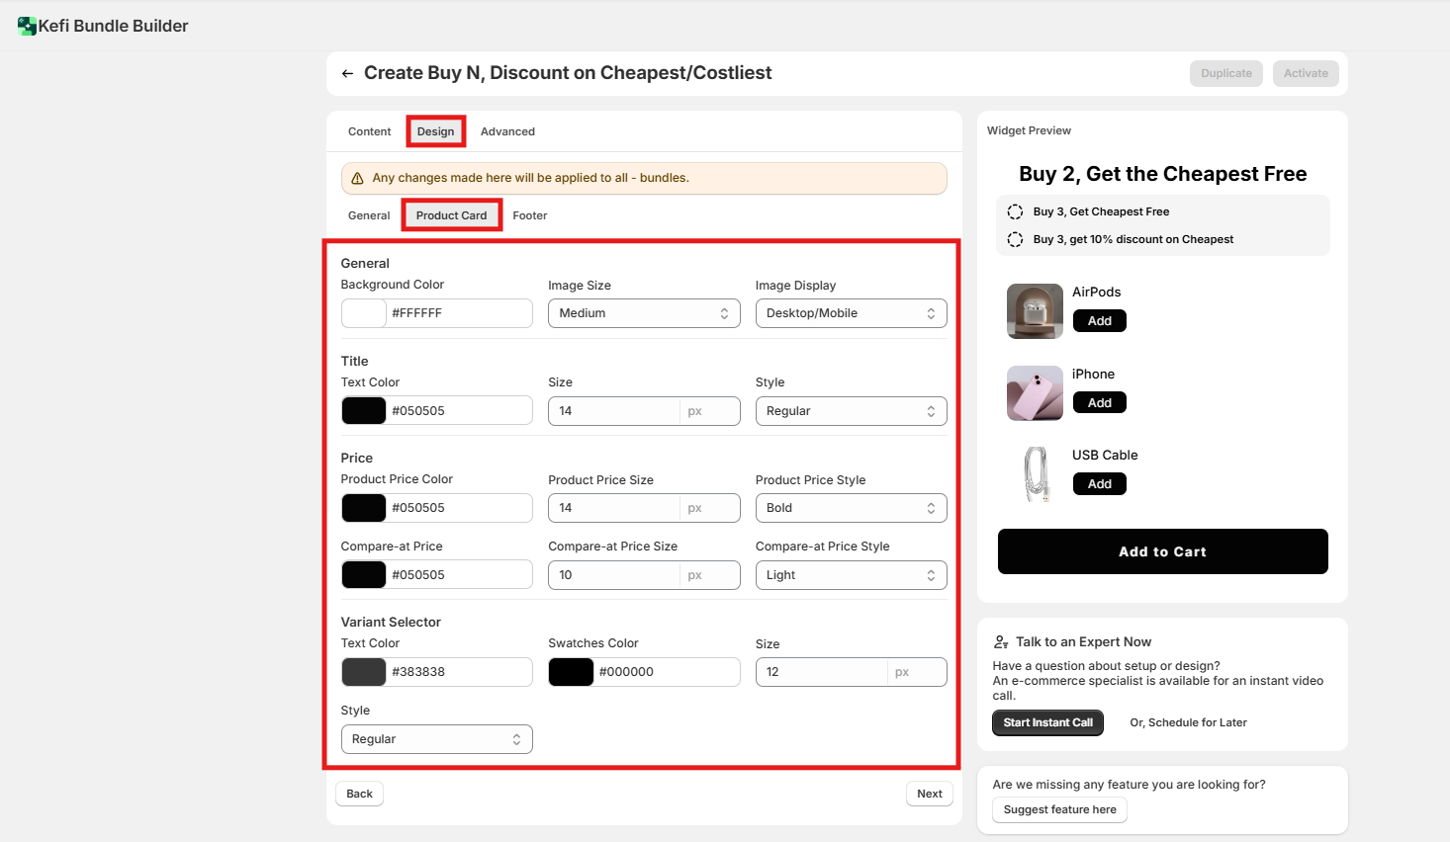This screenshot has width=1450, height=842.
Task: Add the AirPods to the bundle
Action: click(1099, 321)
